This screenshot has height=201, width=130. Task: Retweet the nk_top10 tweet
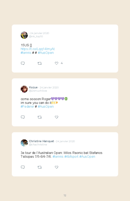[39, 63]
